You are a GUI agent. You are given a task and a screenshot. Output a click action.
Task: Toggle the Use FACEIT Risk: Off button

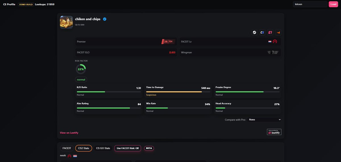click(128, 148)
